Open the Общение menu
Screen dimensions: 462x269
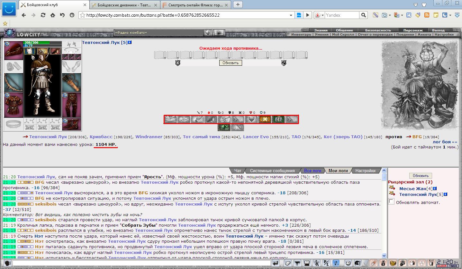click(344, 30)
